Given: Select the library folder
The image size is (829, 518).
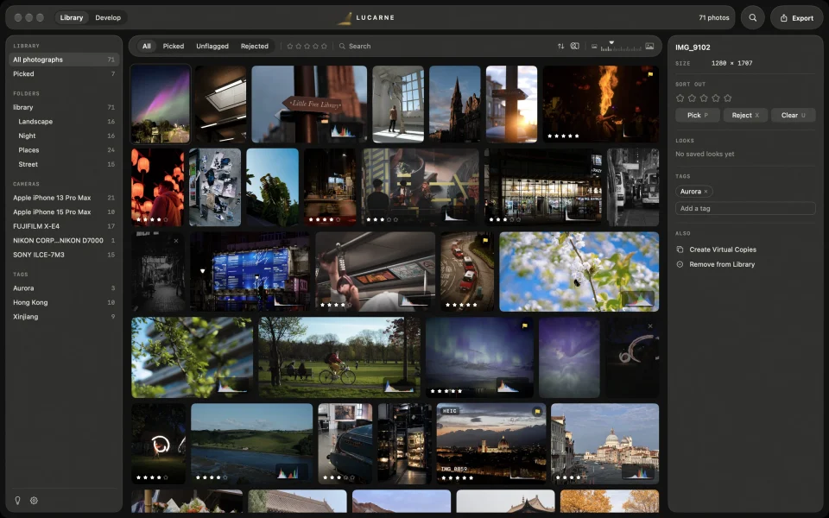Looking at the screenshot, I should (64, 107).
